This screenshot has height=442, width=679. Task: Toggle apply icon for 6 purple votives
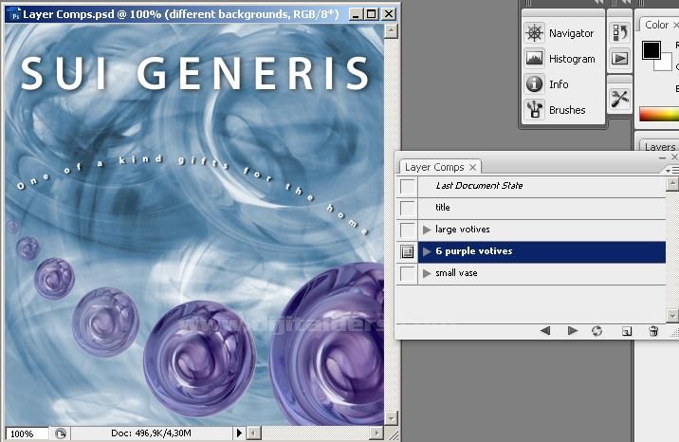[408, 251]
